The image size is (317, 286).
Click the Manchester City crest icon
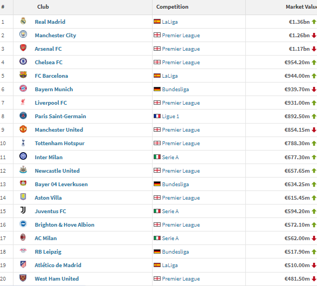point(23,34)
